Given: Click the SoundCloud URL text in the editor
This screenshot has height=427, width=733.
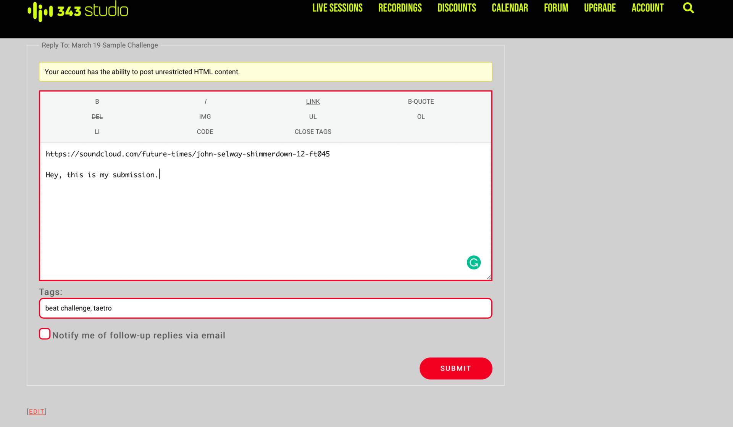Looking at the screenshot, I should (187, 154).
